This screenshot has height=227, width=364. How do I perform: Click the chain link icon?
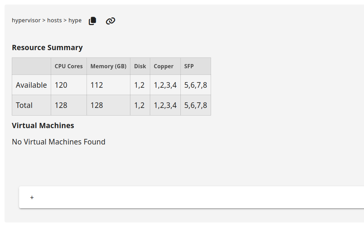110,21
